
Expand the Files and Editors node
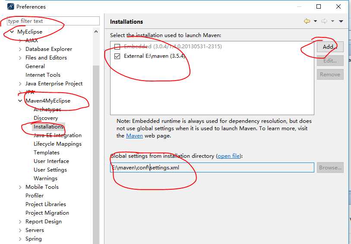click(x=20, y=58)
